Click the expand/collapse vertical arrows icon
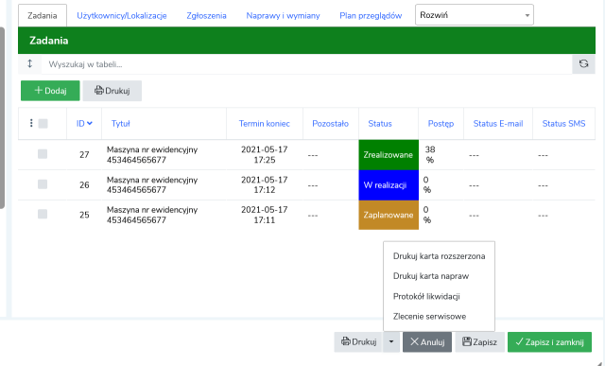 click(x=29, y=63)
